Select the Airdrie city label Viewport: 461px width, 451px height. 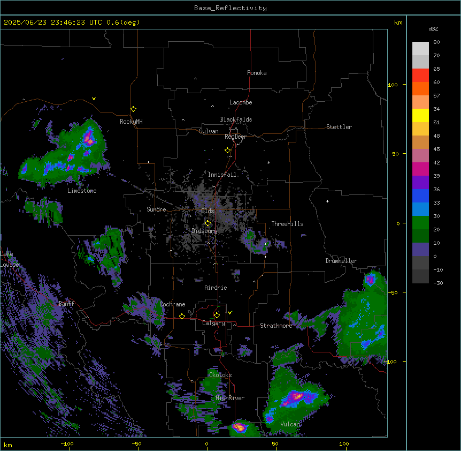point(216,288)
